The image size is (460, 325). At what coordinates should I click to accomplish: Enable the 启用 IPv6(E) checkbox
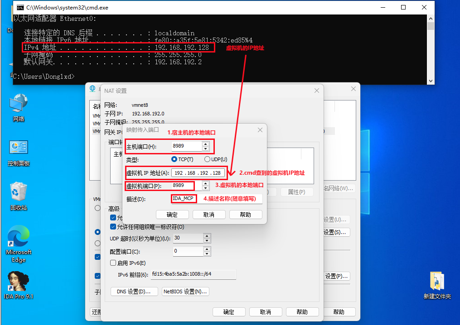click(x=113, y=263)
